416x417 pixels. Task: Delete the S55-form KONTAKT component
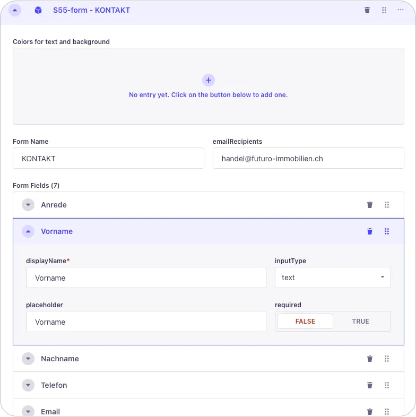click(x=367, y=10)
